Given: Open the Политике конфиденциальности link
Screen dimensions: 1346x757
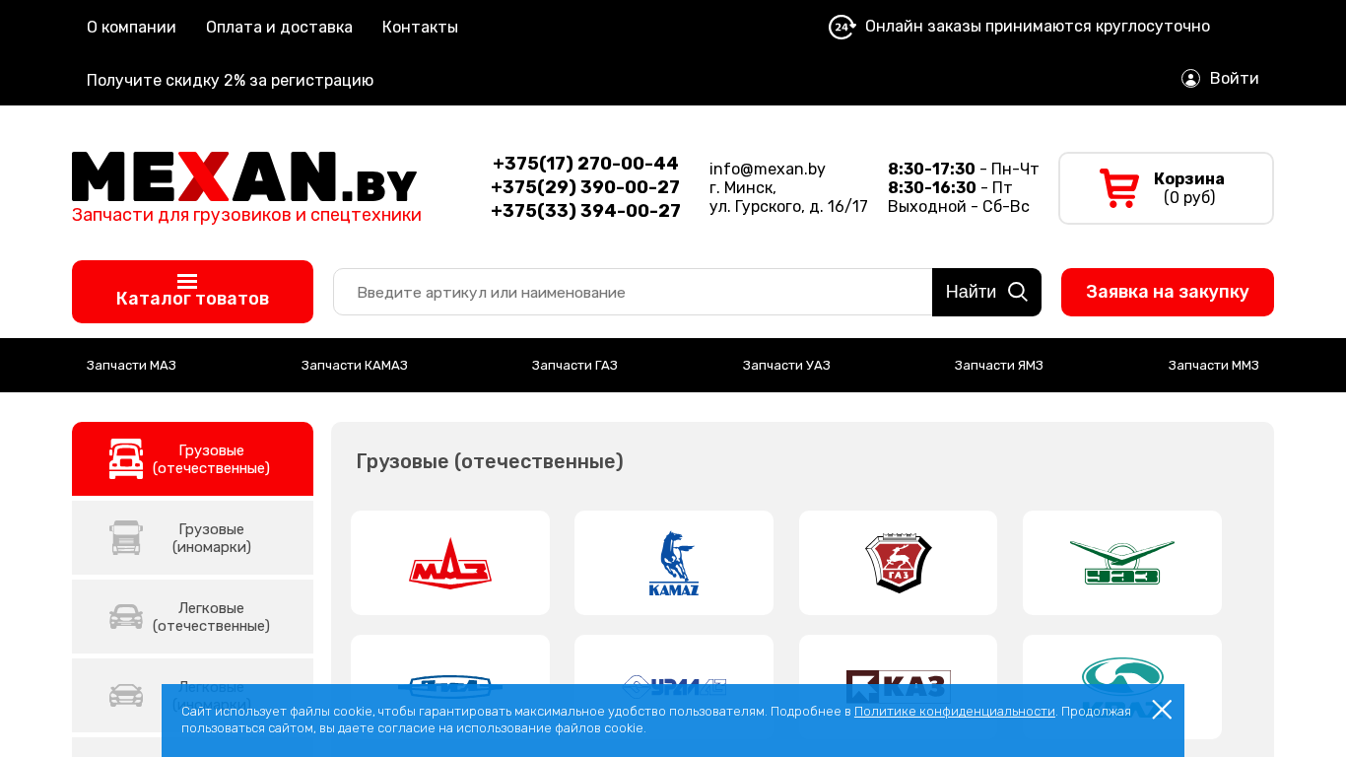Looking at the screenshot, I should pos(955,711).
